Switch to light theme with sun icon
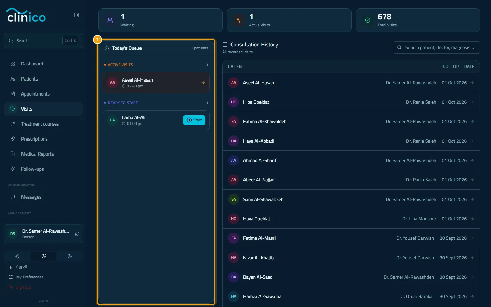 click(x=17, y=256)
